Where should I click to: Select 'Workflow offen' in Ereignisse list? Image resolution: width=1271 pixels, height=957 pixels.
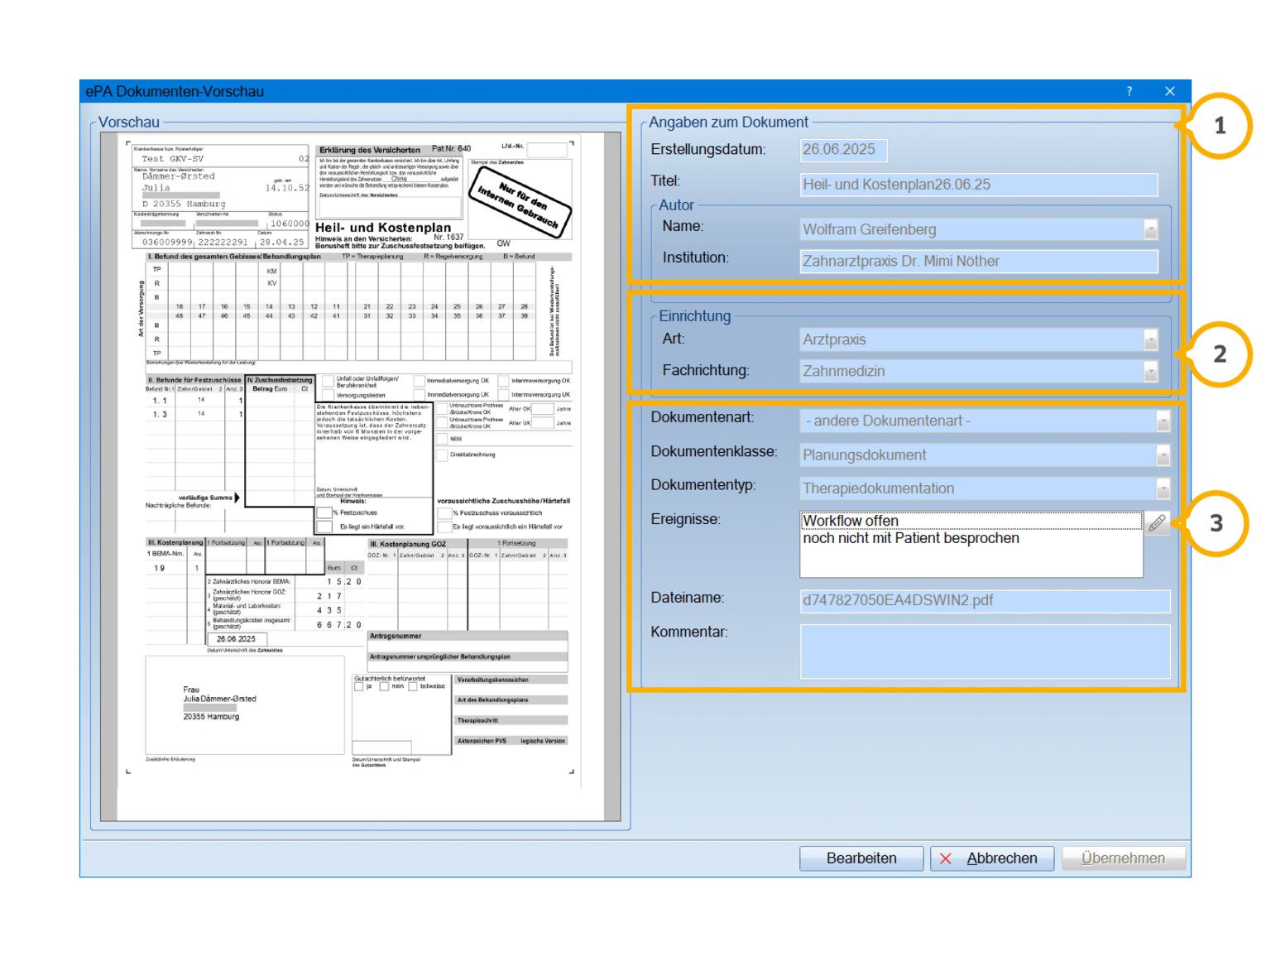pyautogui.click(x=971, y=521)
